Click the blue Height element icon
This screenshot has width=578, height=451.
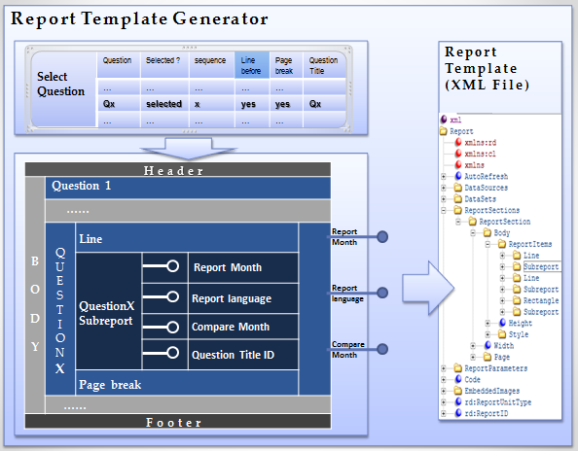pyautogui.click(x=502, y=323)
